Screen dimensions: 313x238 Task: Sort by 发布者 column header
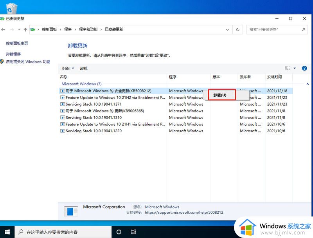245,77
